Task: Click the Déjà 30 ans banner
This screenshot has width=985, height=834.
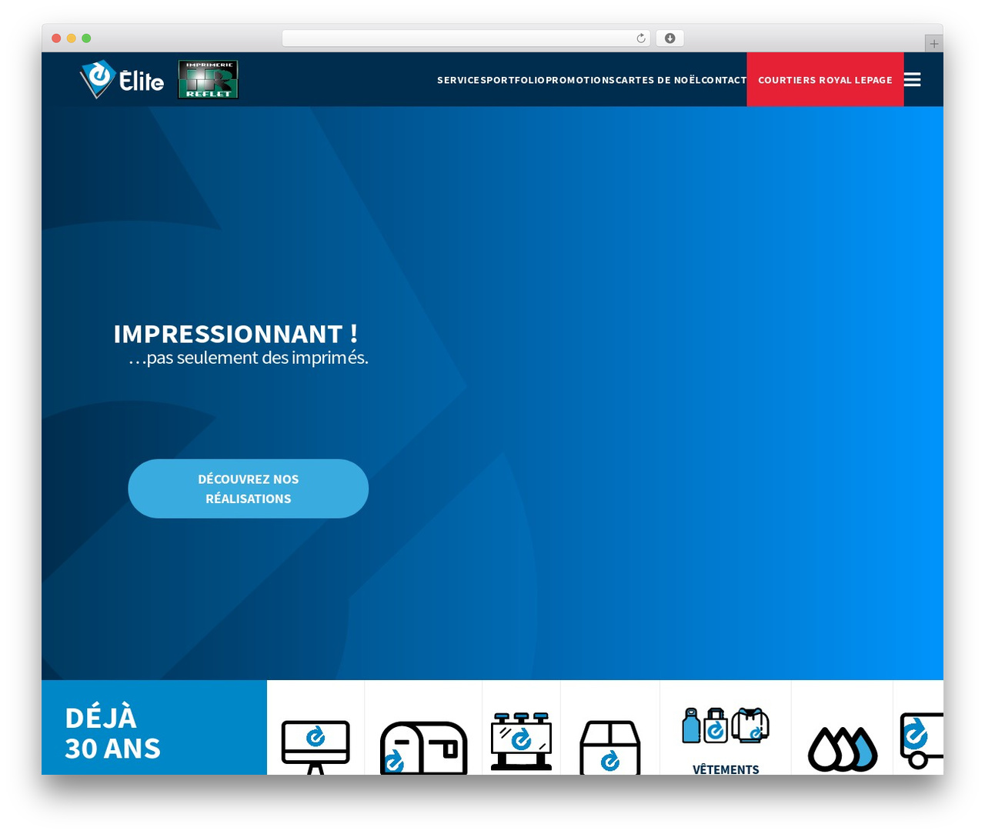Action: [154, 727]
